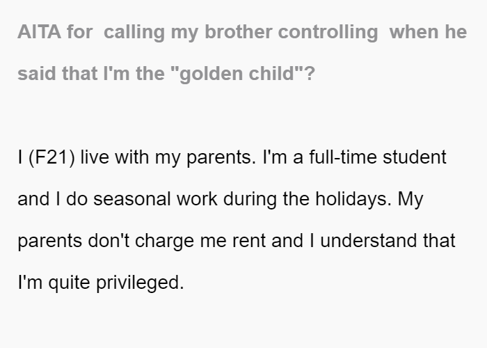The width and height of the screenshot is (487, 348).
Task: Click the word "parents." in first body line
Action: [221, 158]
